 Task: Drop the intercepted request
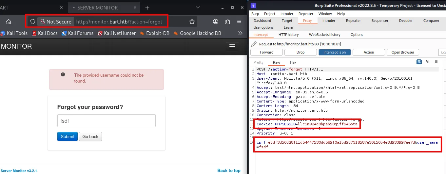coord(301,52)
